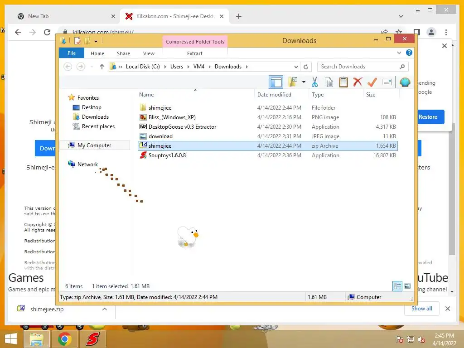The width and height of the screenshot is (464, 348).
Task: Open Explorer help with the question mark
Action: click(x=409, y=53)
